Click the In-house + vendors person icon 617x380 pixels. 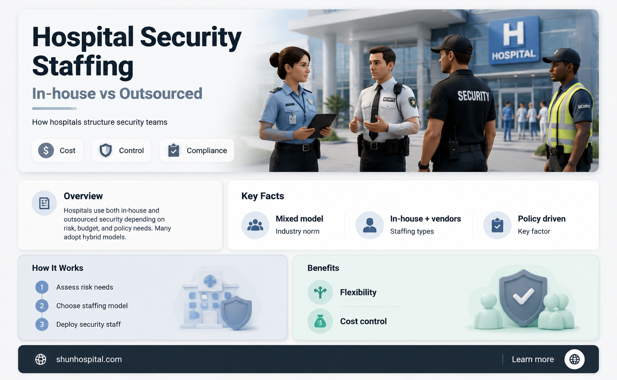[x=370, y=225]
